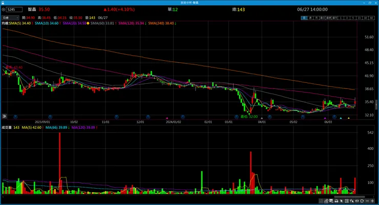The height and width of the screenshot is (205, 379).
Task: Click the SMA(10) 34.60 moving average label
Action: click(x=48, y=23)
